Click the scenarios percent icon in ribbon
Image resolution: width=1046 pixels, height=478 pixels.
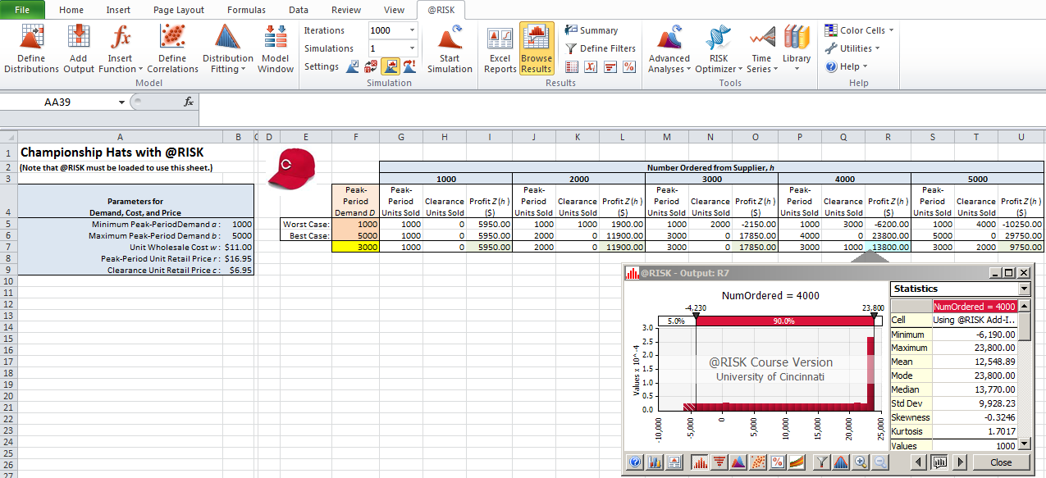pos(629,66)
